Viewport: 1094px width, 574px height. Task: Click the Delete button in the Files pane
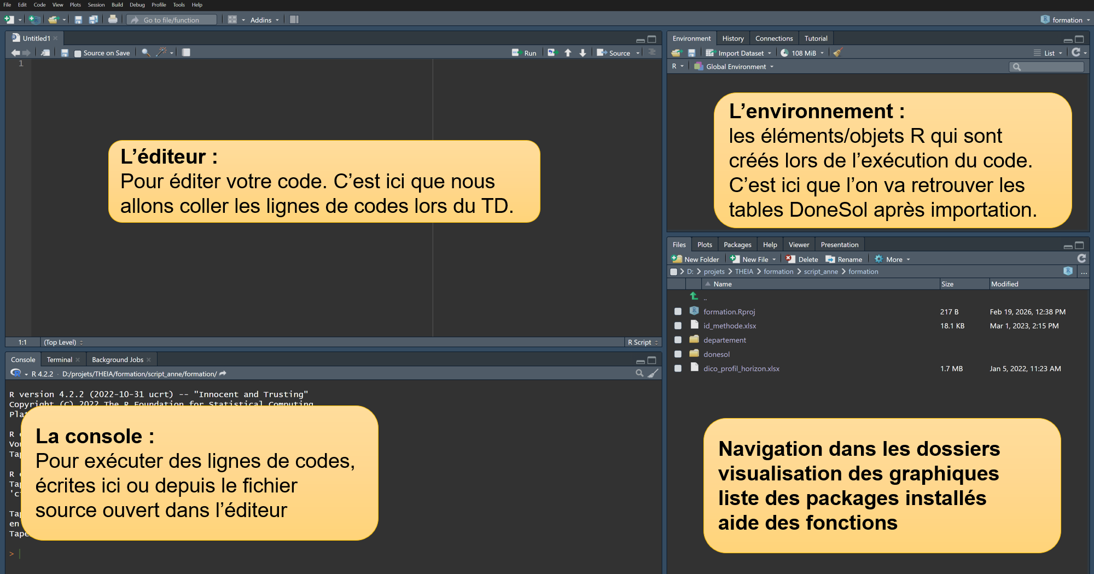coord(802,259)
